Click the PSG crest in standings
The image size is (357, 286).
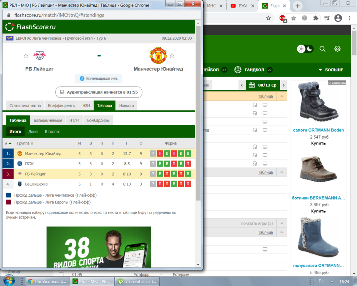click(x=20, y=163)
